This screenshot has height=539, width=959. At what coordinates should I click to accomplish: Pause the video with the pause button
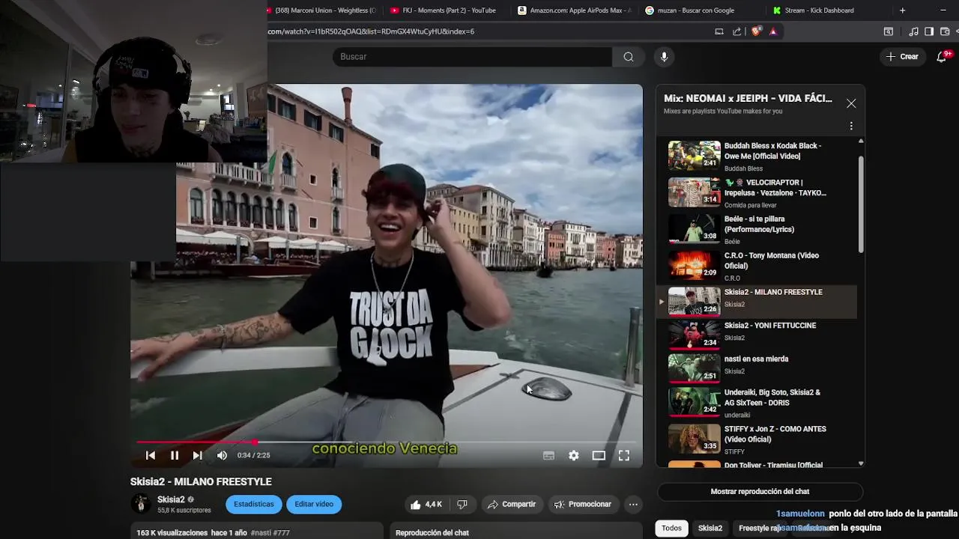(174, 455)
